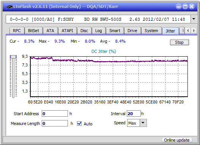Uncheck the Auto checkbox
The height and width of the screenshot is (145, 200).
click(79, 123)
